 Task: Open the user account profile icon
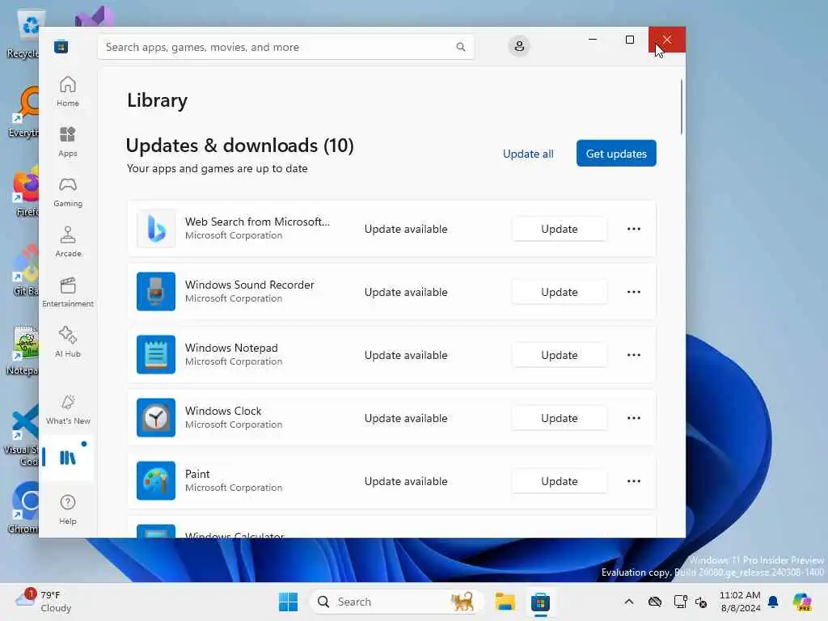tap(519, 46)
